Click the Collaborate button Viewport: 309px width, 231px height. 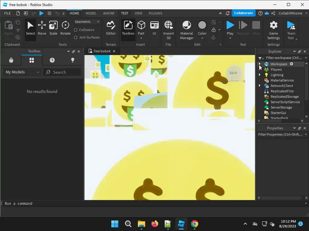(x=244, y=13)
